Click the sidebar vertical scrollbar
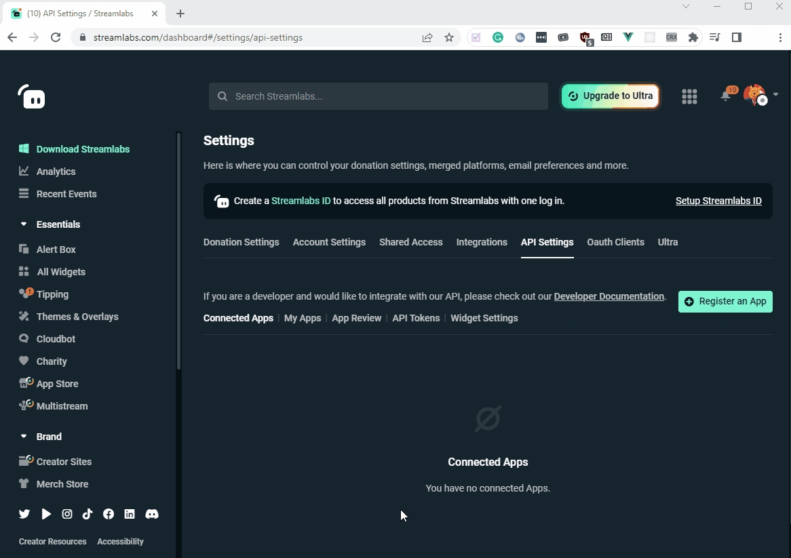 (x=178, y=251)
